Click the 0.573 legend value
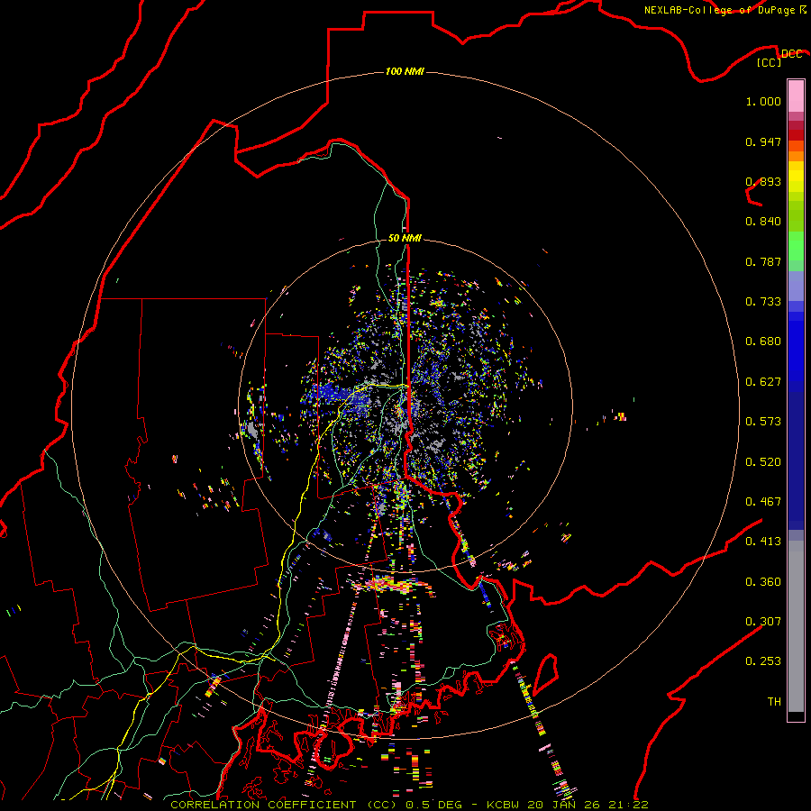The width and height of the screenshot is (811, 811). tap(763, 422)
